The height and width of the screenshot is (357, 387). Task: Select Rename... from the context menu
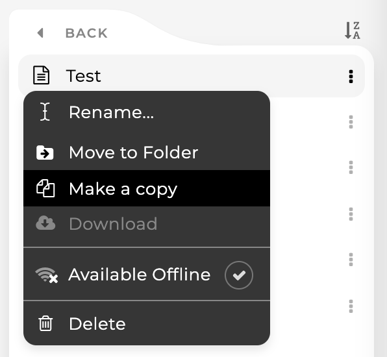pyautogui.click(x=147, y=112)
